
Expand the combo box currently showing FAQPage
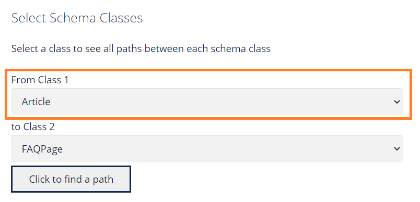pos(206,148)
